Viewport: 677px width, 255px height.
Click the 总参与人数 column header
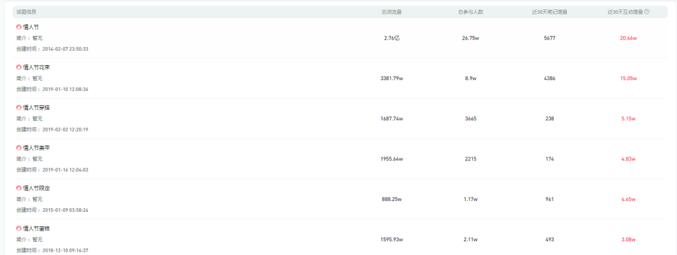(x=470, y=12)
